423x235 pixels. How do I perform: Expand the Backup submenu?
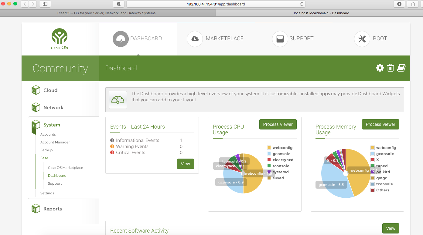pyautogui.click(x=46, y=150)
